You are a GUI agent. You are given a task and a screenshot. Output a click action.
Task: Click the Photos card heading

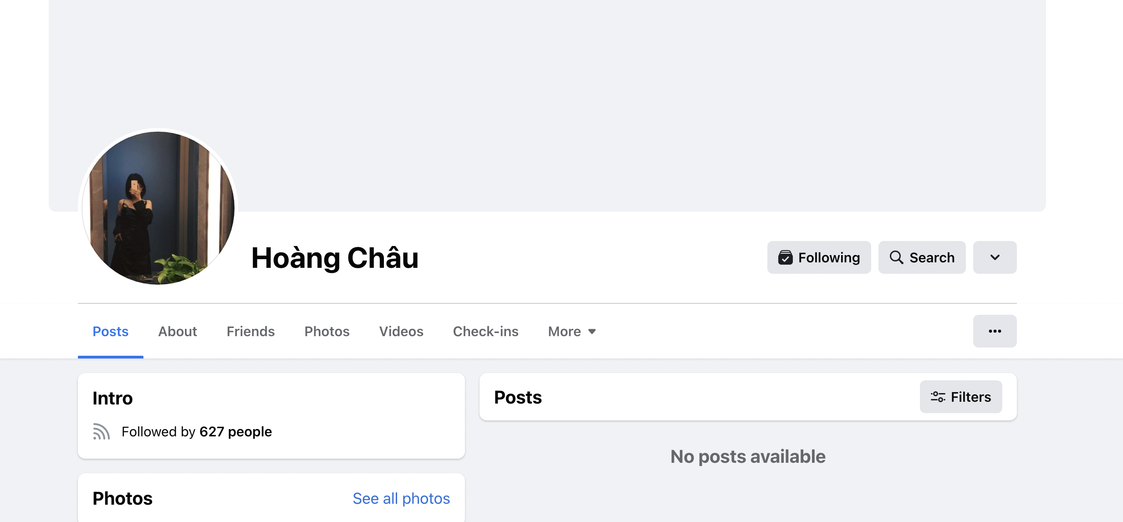tap(123, 498)
